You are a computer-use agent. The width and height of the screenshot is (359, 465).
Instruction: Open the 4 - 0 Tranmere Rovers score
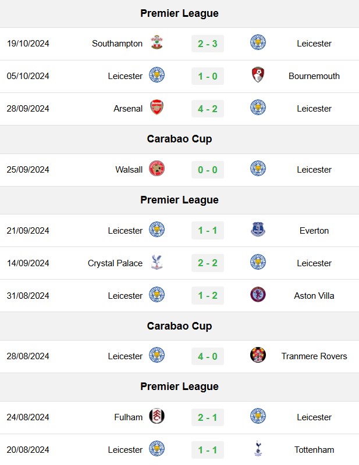(208, 356)
